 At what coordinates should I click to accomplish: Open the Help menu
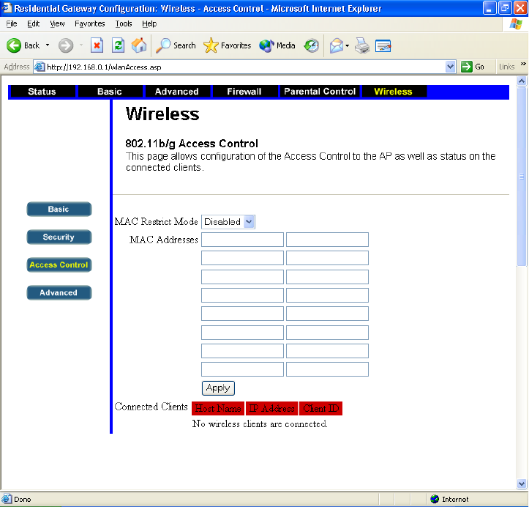pos(149,23)
